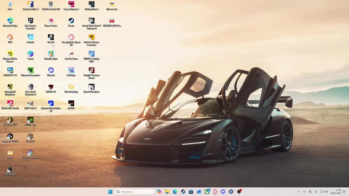Screen dimensions: 349x196
Task: Select the TikTok LIVE Studio shortcut
Action: 10,105
